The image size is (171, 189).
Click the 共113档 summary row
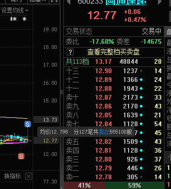114,61
